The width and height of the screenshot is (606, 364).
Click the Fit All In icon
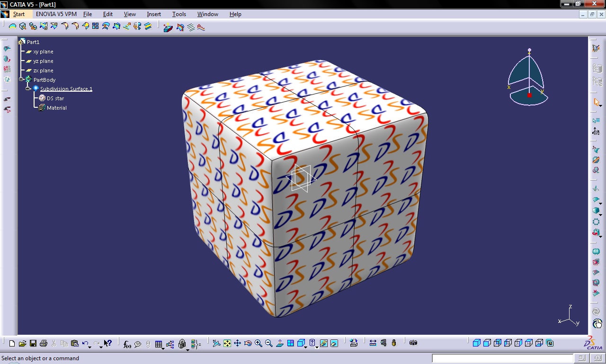coord(227,344)
